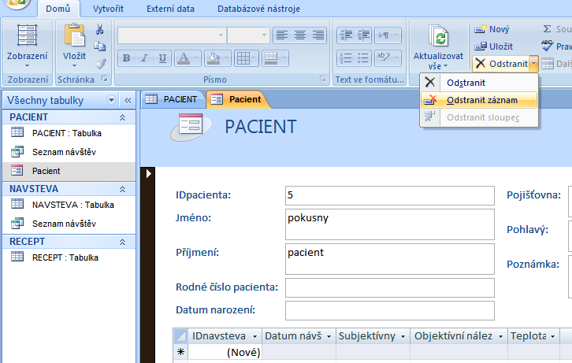The height and width of the screenshot is (363, 572).
Task: Align text left
Action: pos(281,35)
